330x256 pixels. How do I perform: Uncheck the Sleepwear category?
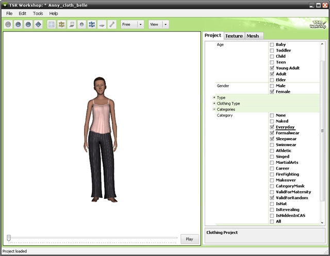pyautogui.click(x=272, y=139)
